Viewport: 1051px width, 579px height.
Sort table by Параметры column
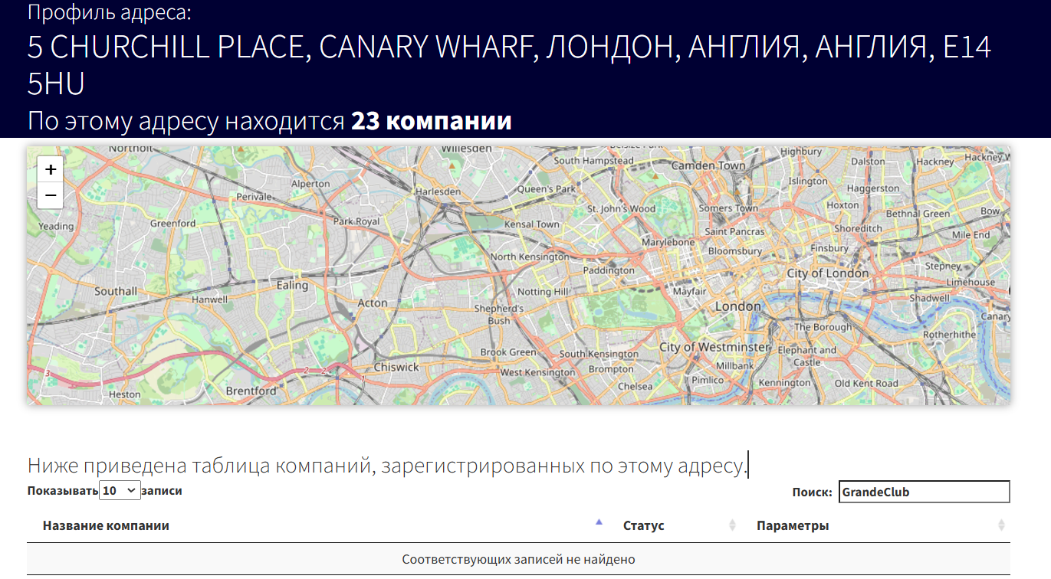click(x=875, y=525)
